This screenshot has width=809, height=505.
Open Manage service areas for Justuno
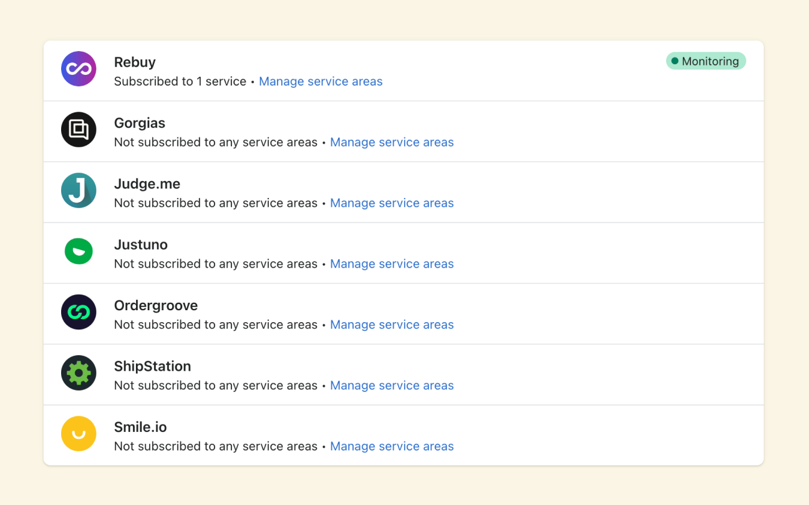(392, 263)
